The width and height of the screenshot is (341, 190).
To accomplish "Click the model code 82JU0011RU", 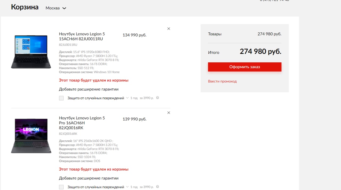I will tap(68, 45).
